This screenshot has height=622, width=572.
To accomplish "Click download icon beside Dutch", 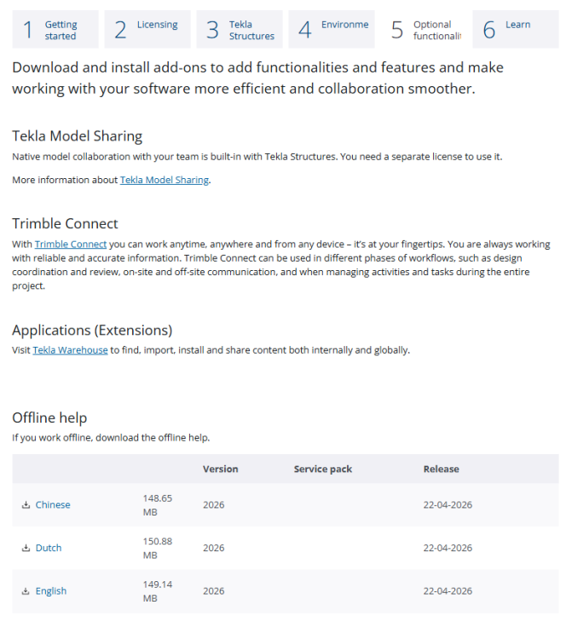I will (x=26, y=548).
